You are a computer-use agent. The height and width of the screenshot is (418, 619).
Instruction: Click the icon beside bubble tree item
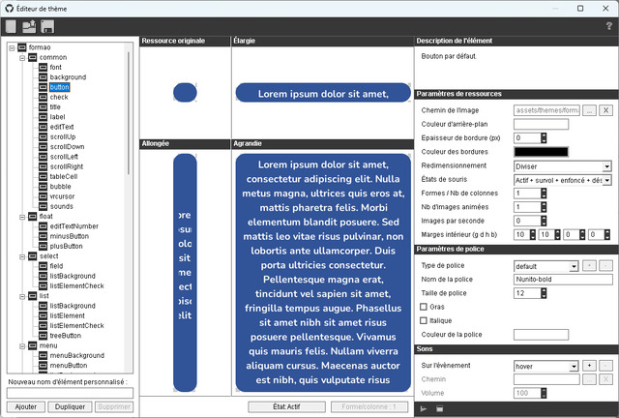(x=43, y=187)
